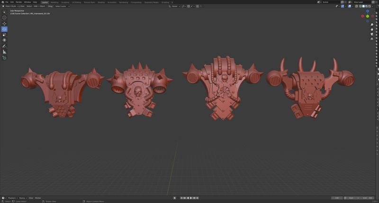Click timeline jump to start icon

coord(181,198)
